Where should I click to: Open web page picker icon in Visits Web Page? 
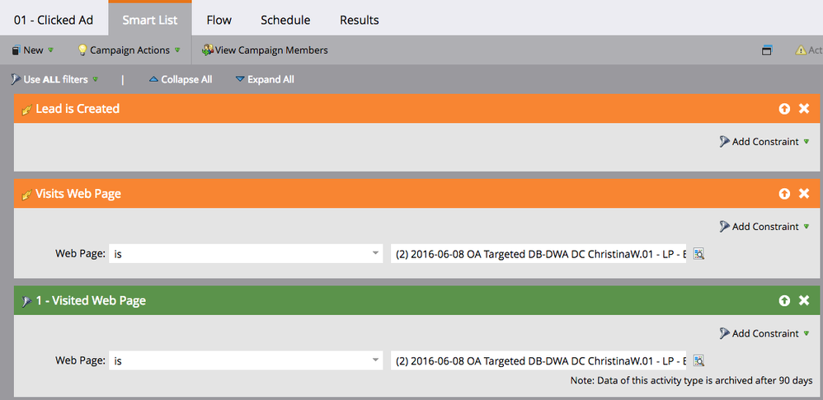tap(698, 254)
